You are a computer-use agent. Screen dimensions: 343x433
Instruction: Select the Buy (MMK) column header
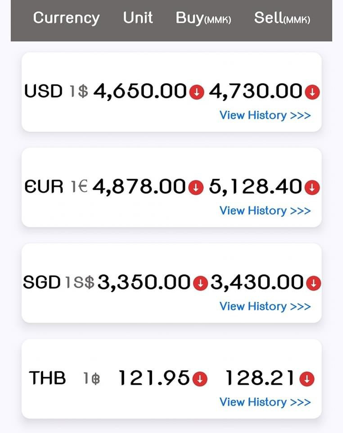203,18
